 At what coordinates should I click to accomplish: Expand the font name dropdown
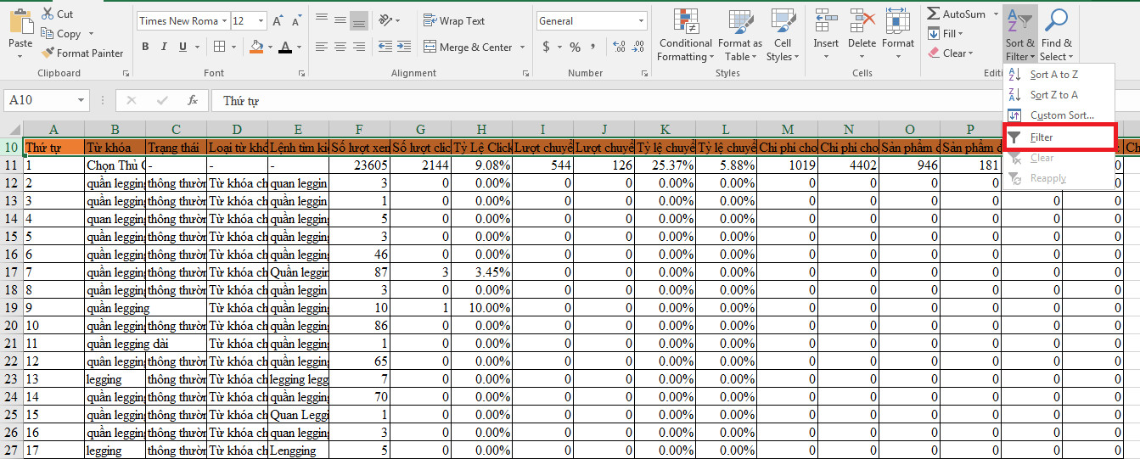click(x=223, y=21)
